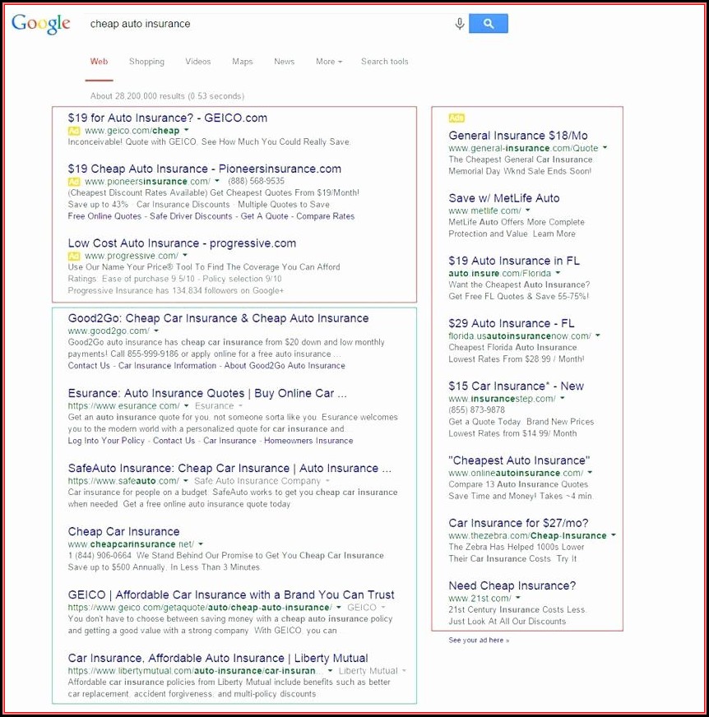Select the Web tab

[x=99, y=62]
